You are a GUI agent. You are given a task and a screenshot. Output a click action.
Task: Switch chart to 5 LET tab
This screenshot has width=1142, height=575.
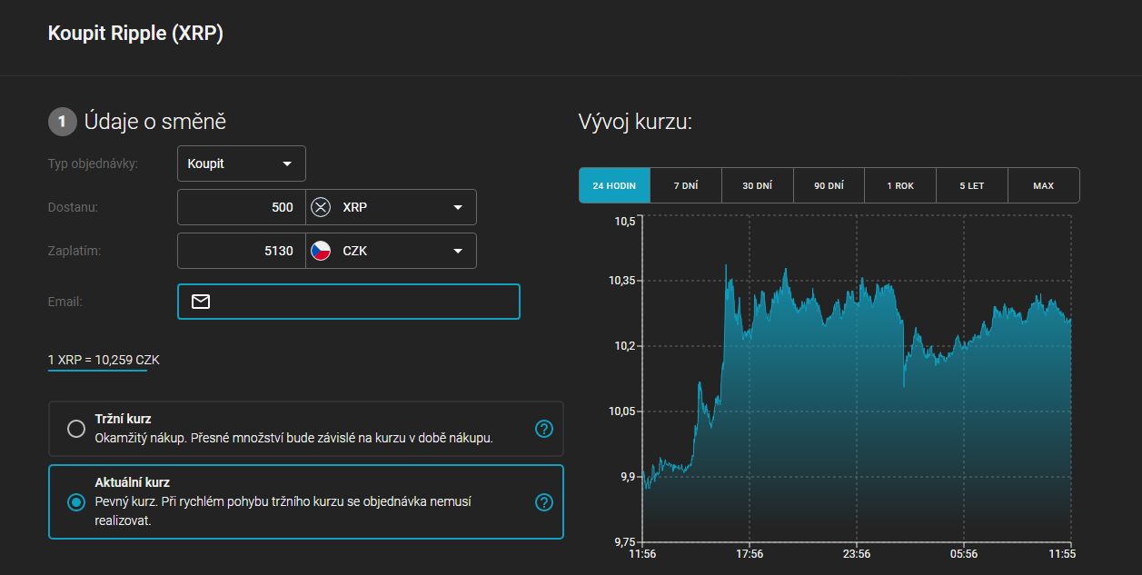click(x=971, y=185)
